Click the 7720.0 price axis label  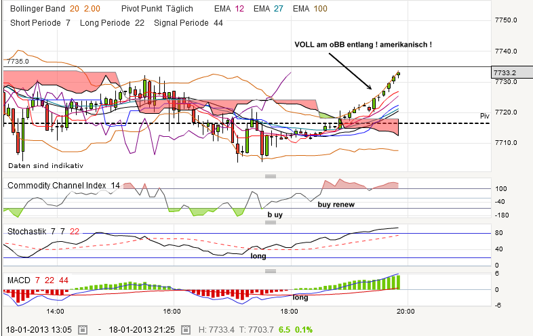(506, 112)
